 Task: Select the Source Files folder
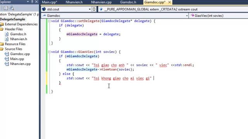14,49
